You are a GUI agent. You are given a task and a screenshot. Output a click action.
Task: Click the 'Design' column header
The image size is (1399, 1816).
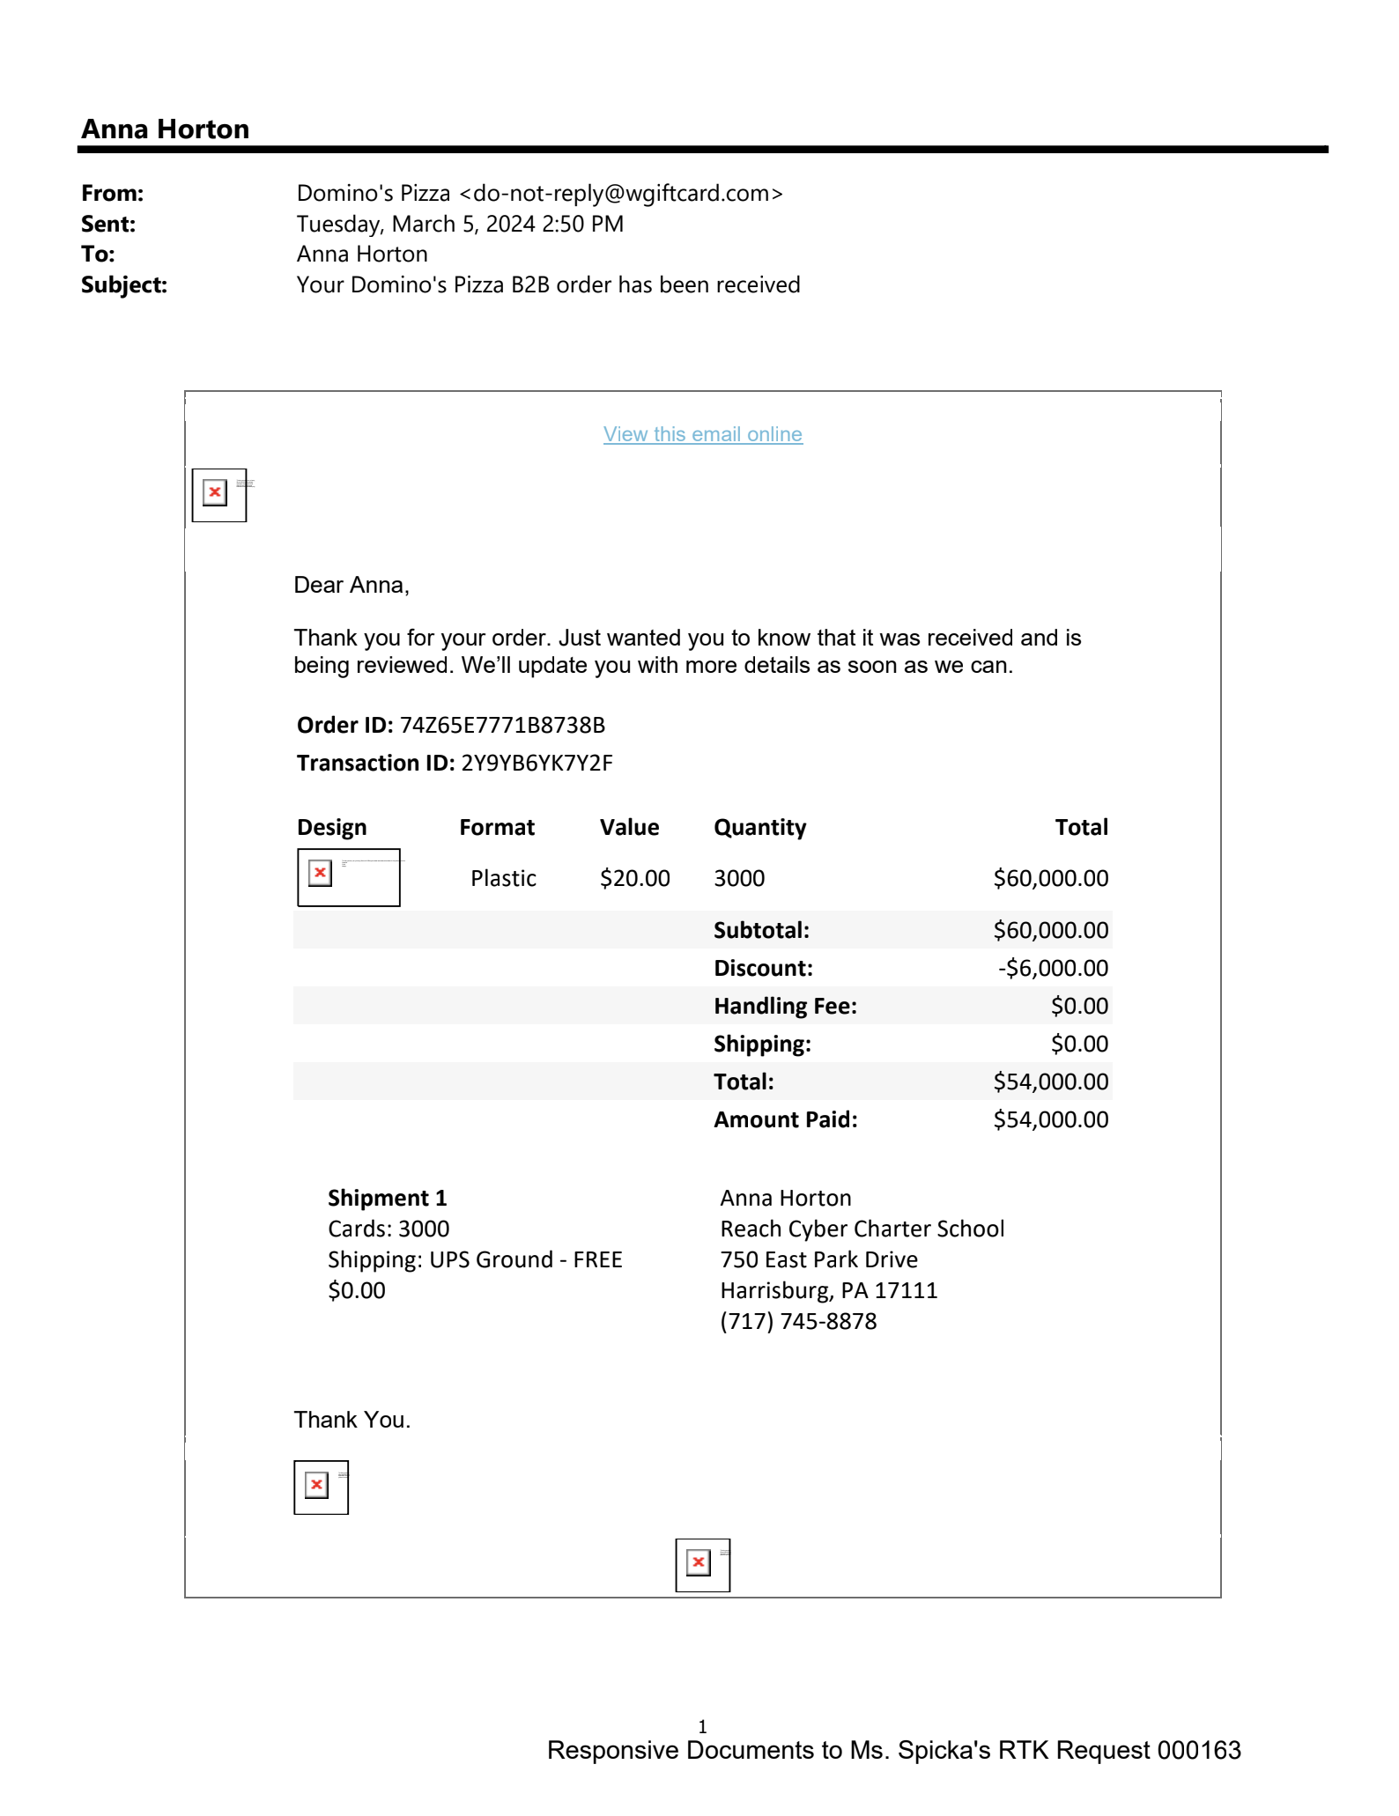click(331, 827)
